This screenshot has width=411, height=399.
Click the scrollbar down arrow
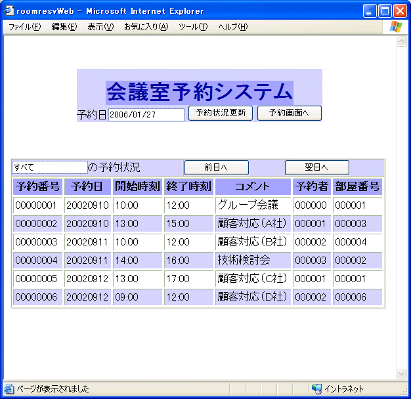402,374
